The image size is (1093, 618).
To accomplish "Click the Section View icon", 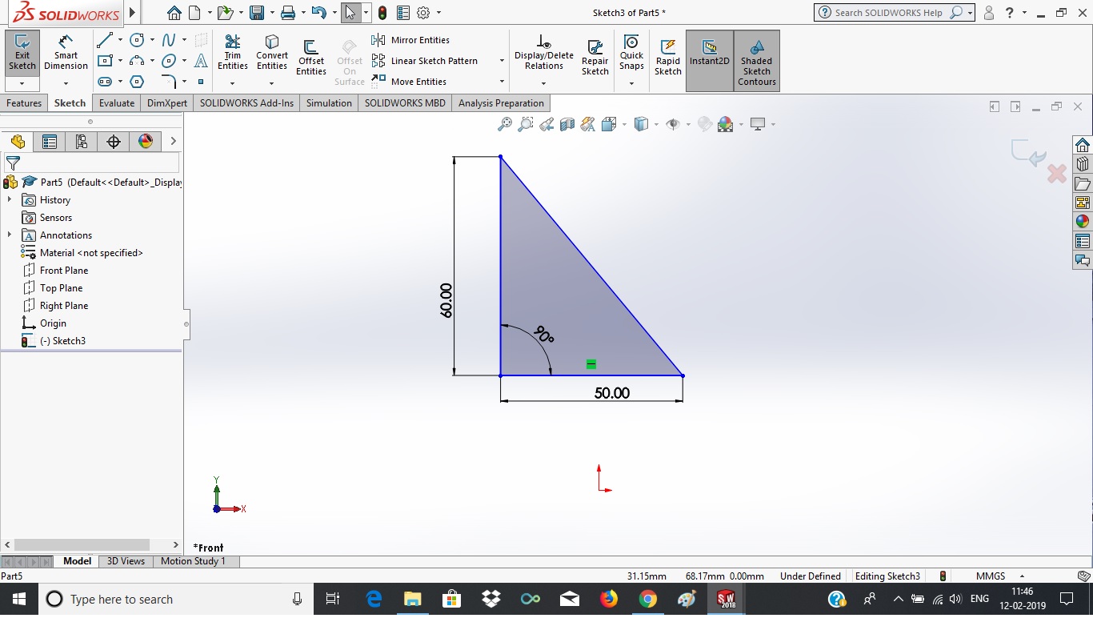I will [567, 124].
